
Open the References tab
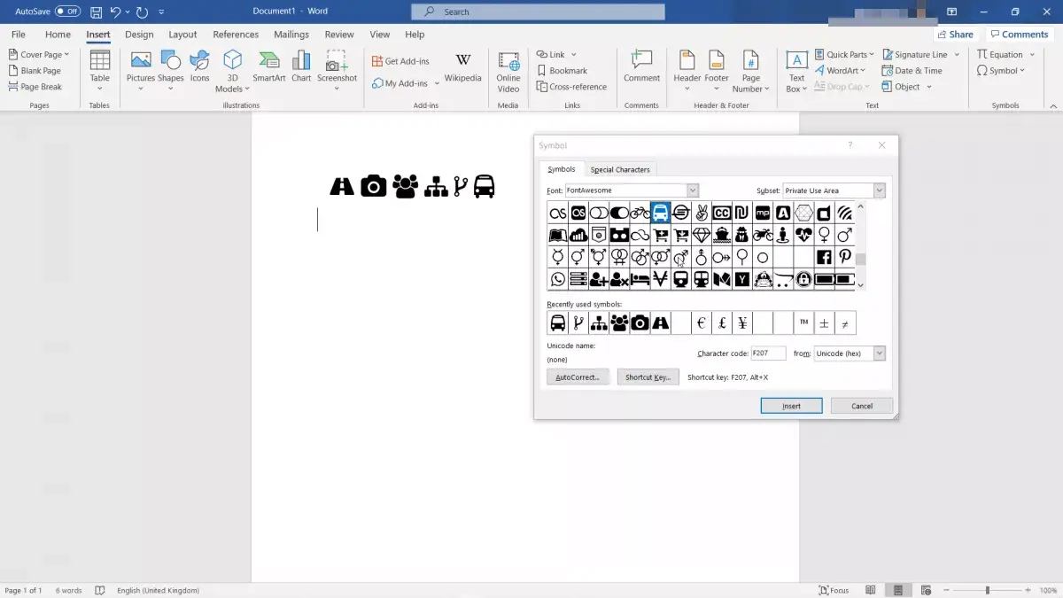[236, 35]
